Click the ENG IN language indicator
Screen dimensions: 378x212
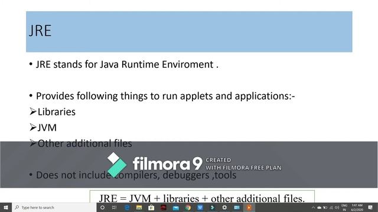tap(344, 208)
